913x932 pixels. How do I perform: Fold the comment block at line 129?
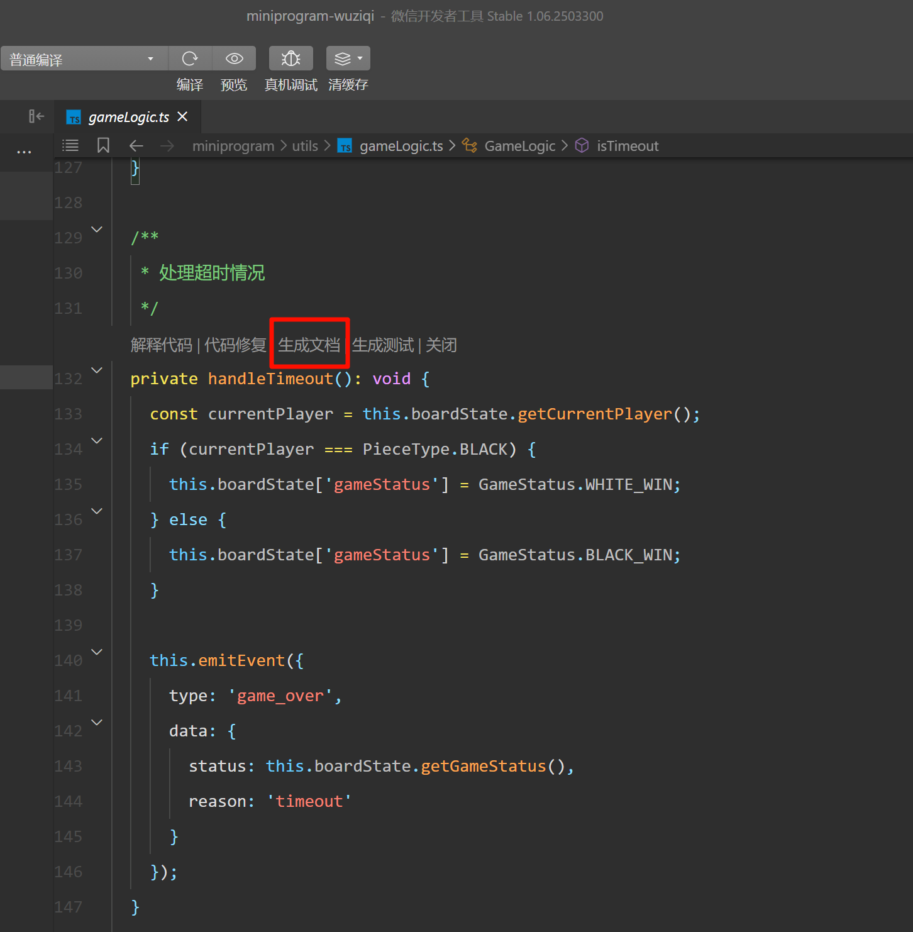point(97,230)
